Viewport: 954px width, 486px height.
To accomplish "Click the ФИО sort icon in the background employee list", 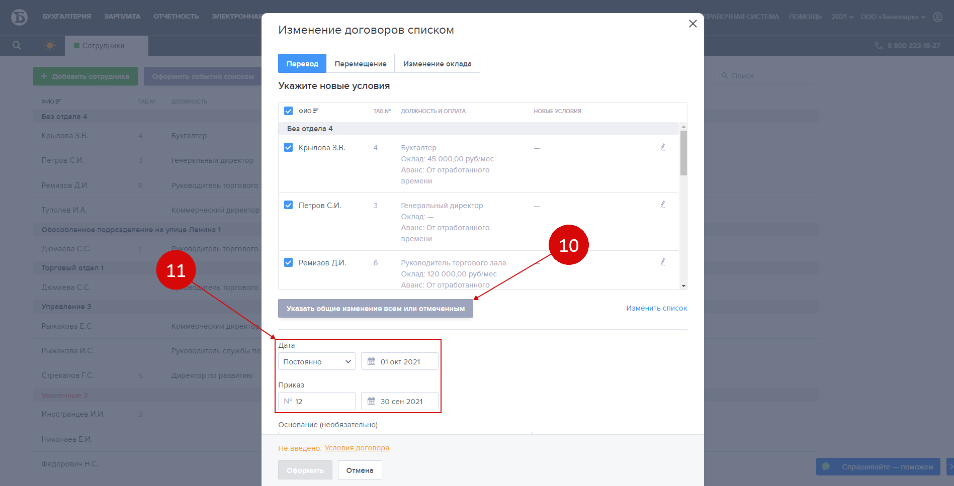I will (58, 102).
